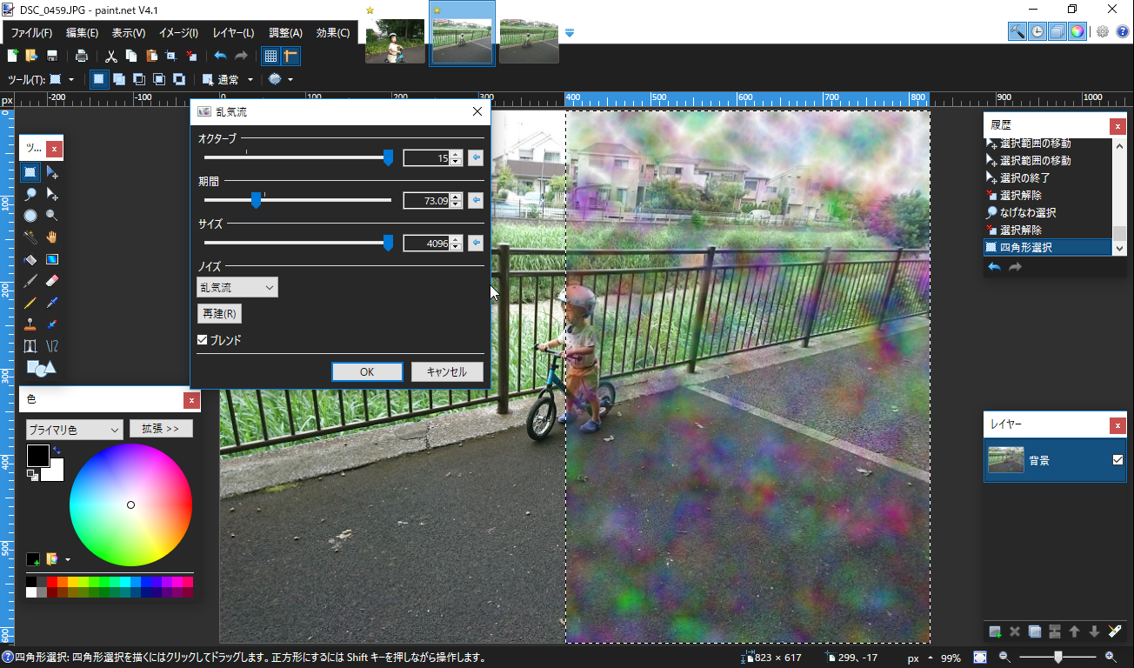Click the Open file toolbar icon
The width and height of the screenshot is (1134, 668).
coord(31,56)
